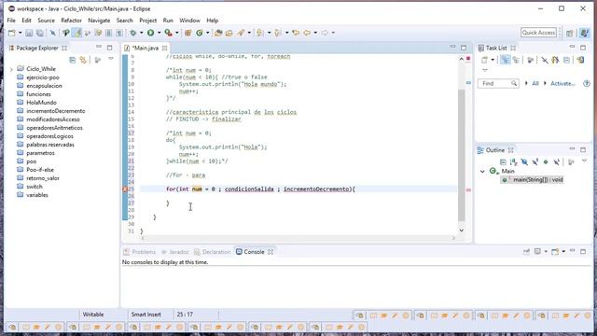Go to Next Annotation icon
This screenshot has height=336, width=597.
[x=260, y=33]
